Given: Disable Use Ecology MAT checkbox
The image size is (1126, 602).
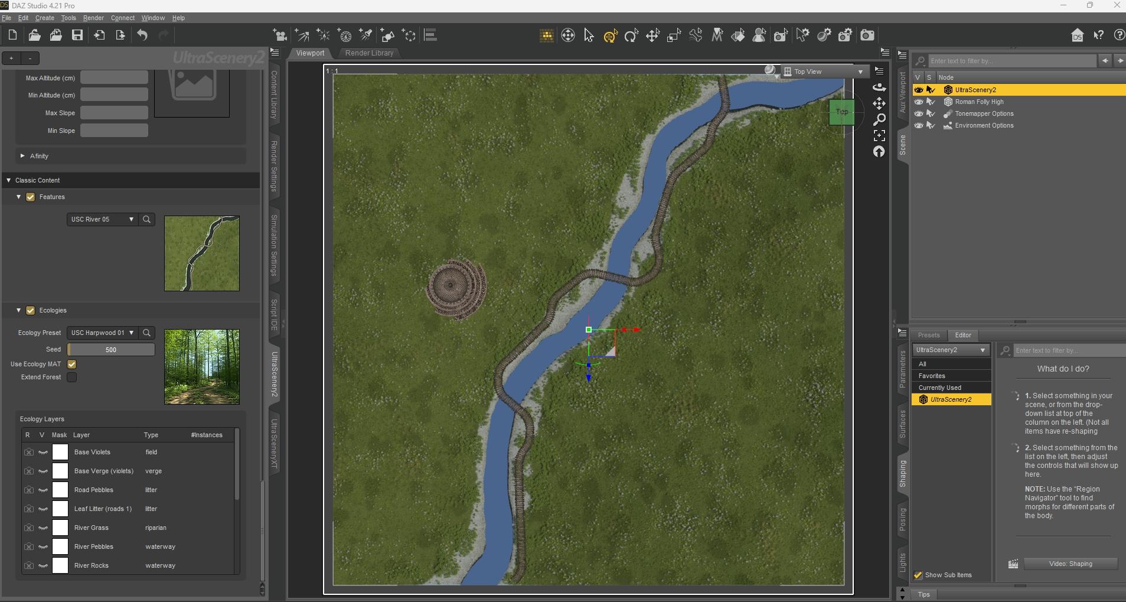Looking at the screenshot, I should click(72, 365).
